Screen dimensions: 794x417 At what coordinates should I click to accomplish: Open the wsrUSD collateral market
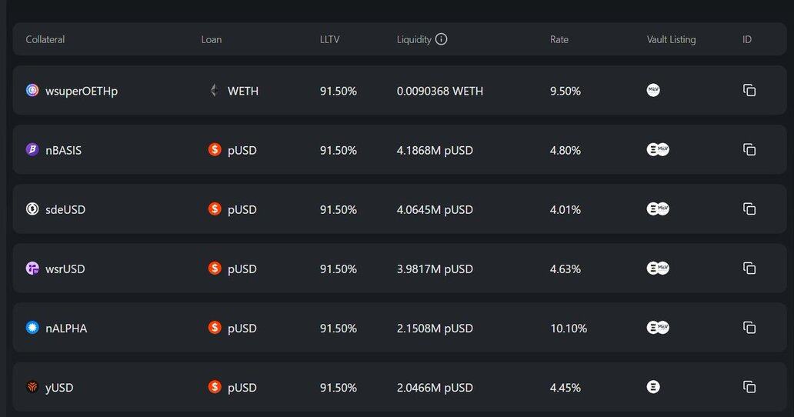(x=65, y=269)
